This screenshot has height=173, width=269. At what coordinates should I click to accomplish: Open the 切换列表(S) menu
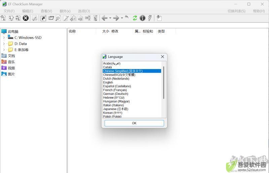coord(236,11)
